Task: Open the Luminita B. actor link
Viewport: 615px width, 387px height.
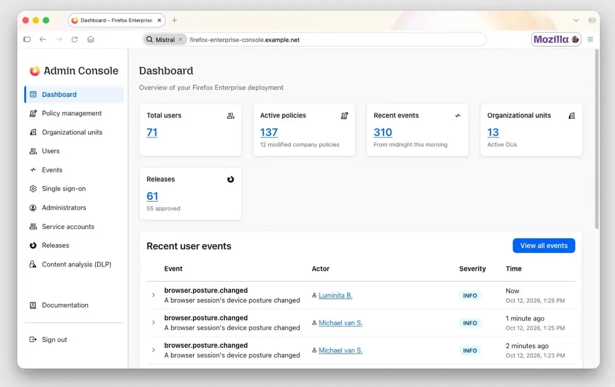Action: coord(336,295)
